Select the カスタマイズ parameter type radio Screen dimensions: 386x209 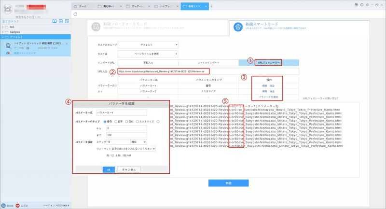(x=138, y=122)
